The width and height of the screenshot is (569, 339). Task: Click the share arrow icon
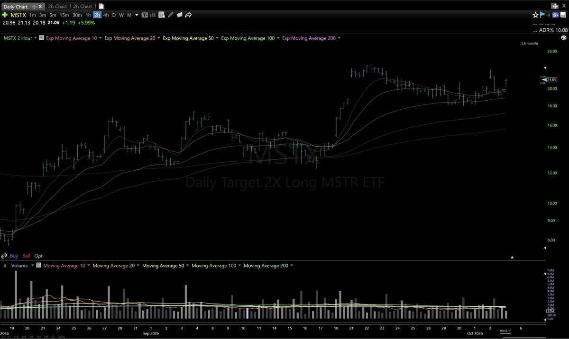188,15
